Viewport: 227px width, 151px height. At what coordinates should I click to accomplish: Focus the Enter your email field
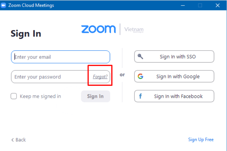click(61, 57)
